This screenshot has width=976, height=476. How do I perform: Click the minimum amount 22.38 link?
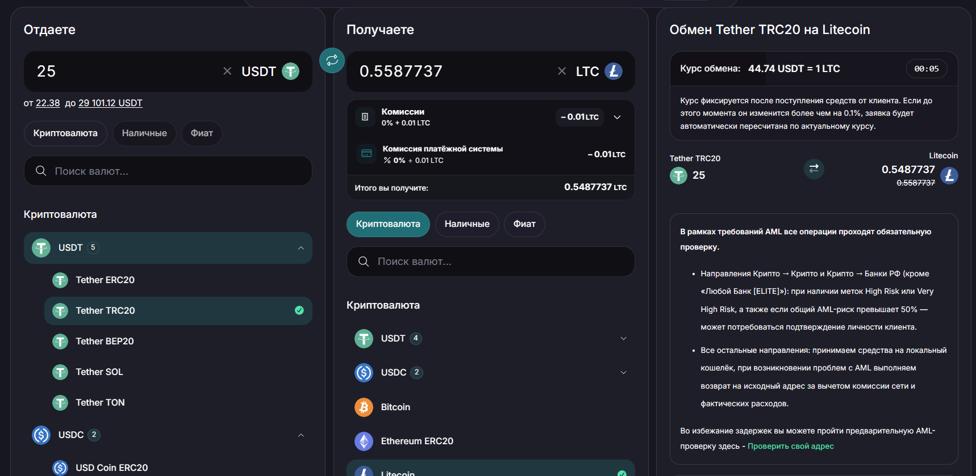click(48, 103)
